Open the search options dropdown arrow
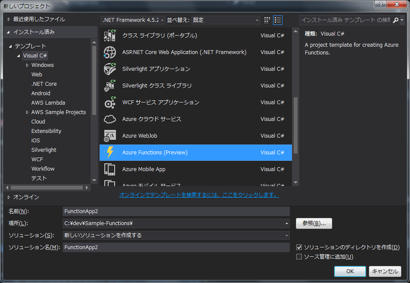410x283 pixels. 402,20
